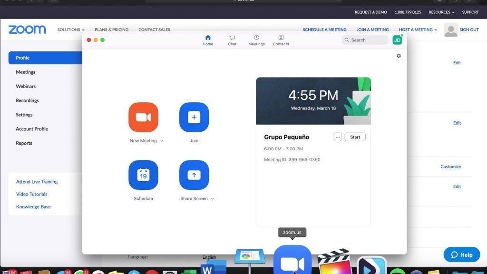Open more options for Grupo Pequeño meeting
This screenshot has height=274, width=487.
pos(338,137)
